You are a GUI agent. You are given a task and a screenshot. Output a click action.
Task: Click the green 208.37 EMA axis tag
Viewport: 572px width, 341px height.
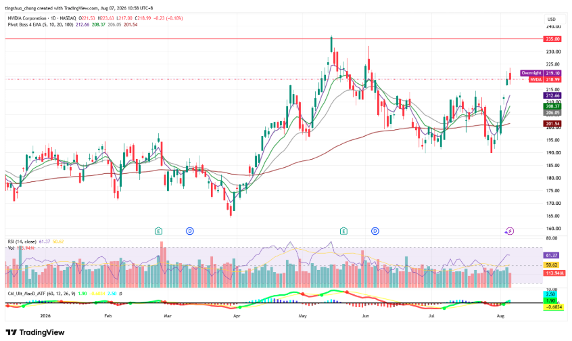point(552,106)
